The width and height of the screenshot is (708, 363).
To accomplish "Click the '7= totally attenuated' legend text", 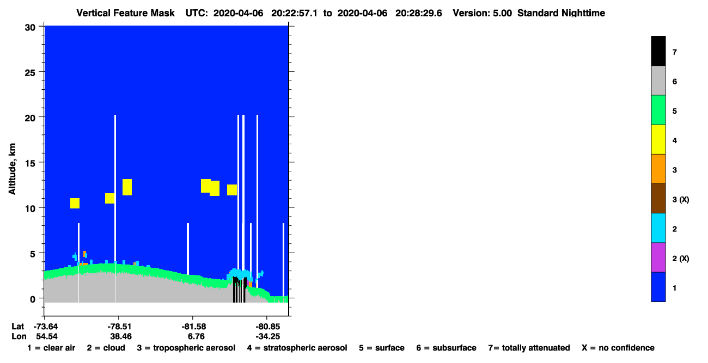I will (x=529, y=348).
